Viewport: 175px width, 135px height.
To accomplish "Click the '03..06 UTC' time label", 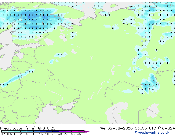I will [145, 128].
